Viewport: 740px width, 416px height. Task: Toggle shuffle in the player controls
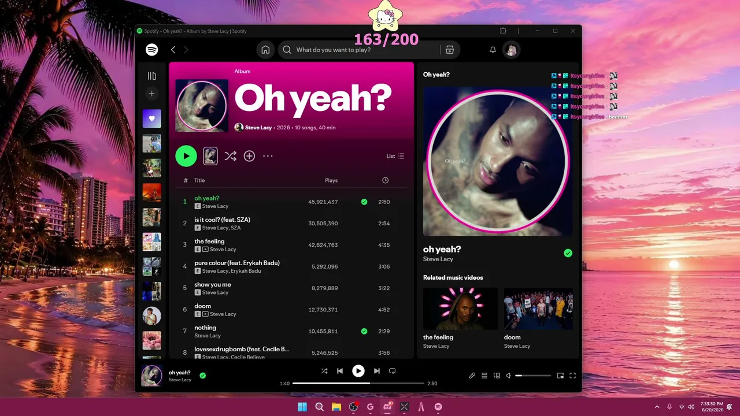coord(324,371)
